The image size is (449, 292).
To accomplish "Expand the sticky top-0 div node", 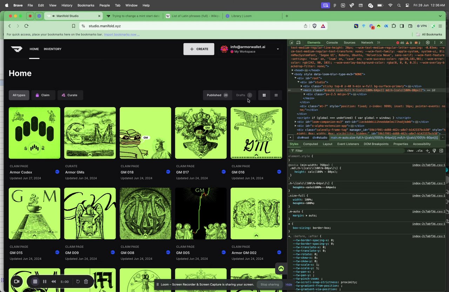I will [x=302, y=86].
